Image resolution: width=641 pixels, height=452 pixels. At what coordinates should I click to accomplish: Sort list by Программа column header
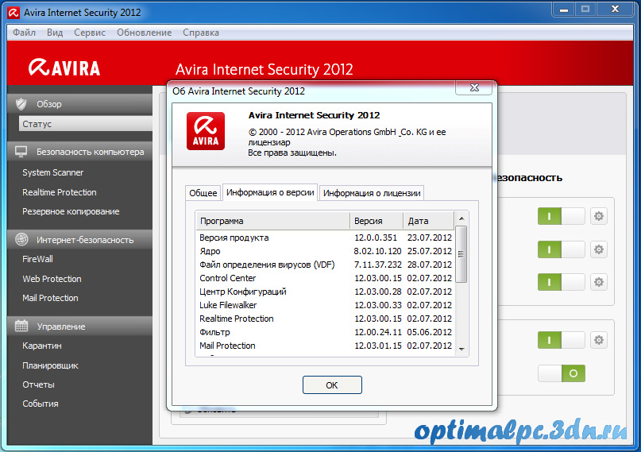(x=272, y=221)
